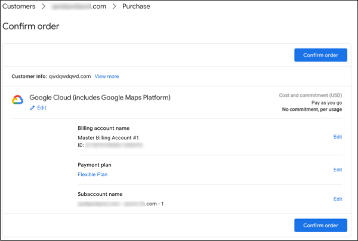This screenshot has height=241, width=358.
Task: Click the first breadcrumb chevron after Customers
Action: pyautogui.click(x=44, y=7)
